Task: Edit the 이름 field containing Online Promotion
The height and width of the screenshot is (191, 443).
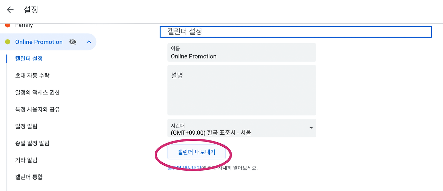Action: tap(242, 53)
